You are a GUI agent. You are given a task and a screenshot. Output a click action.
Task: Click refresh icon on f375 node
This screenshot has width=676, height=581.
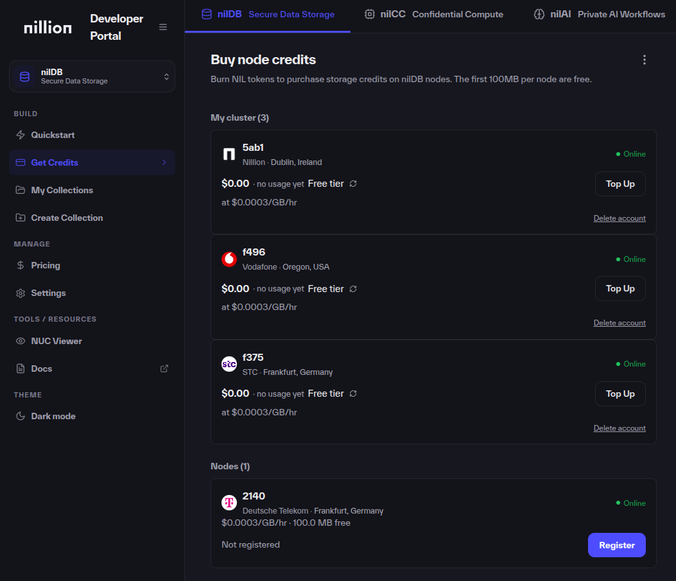[x=353, y=394]
